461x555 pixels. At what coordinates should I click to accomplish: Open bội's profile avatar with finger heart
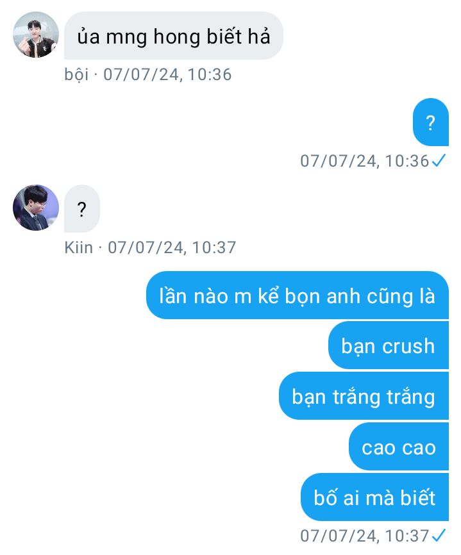point(36,35)
